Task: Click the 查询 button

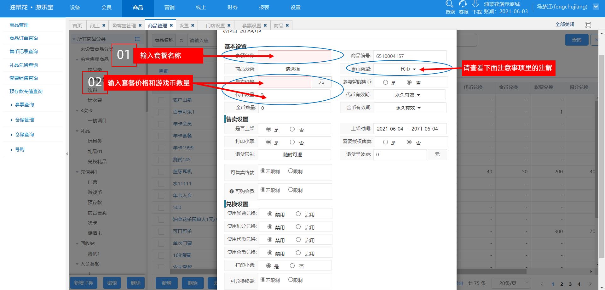Action: [x=577, y=40]
